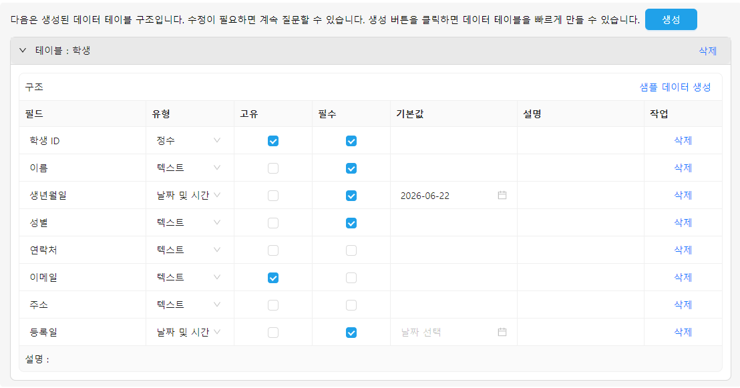Enable 고유 checkbox for 이름 row
The image size is (740, 388).
272,168
